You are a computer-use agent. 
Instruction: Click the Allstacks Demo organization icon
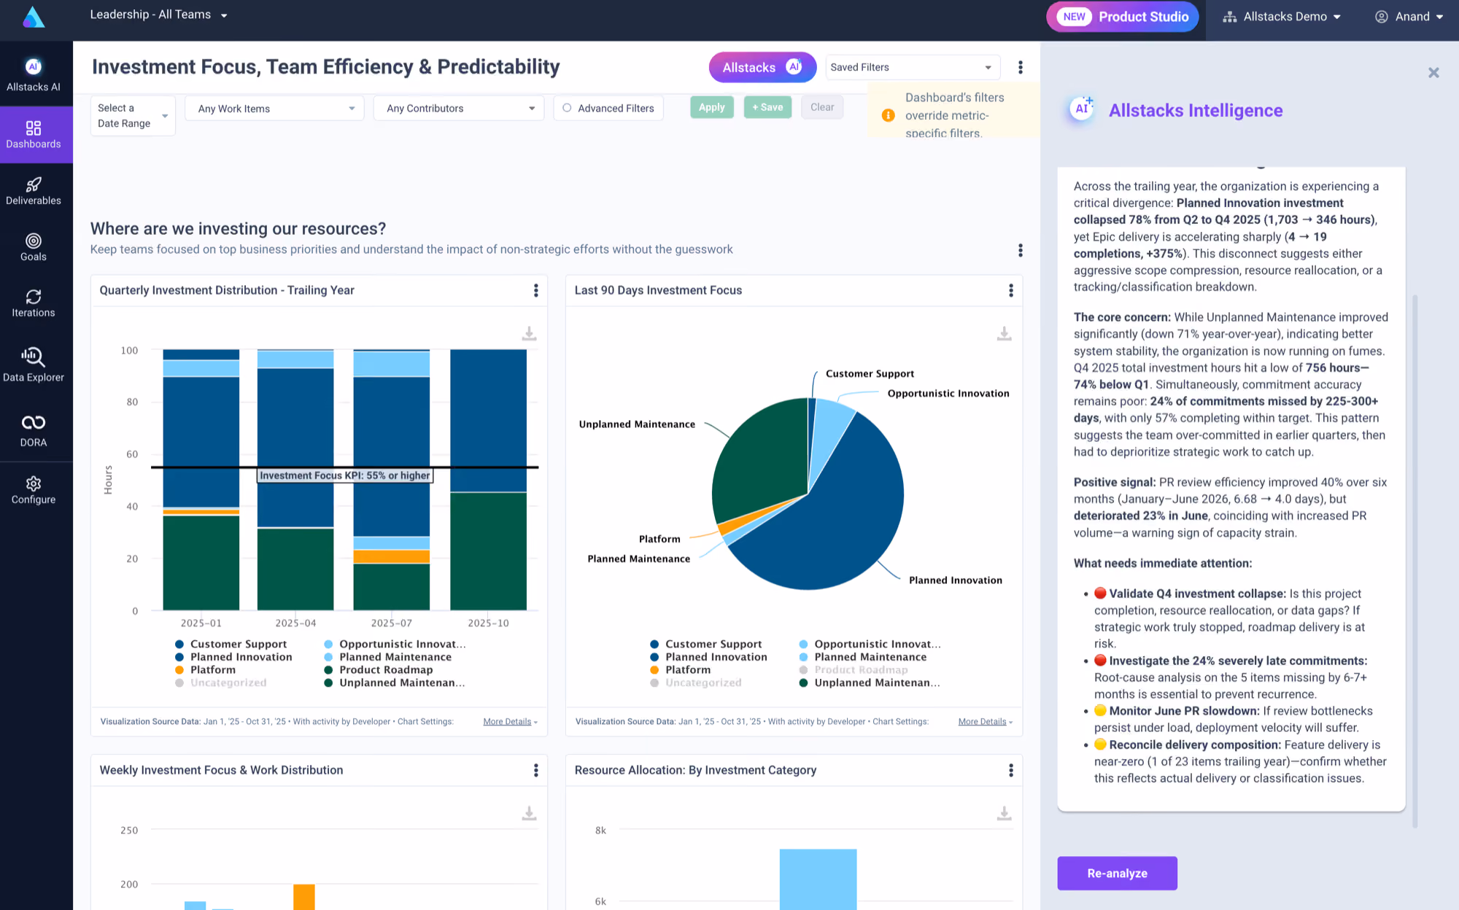click(1229, 17)
